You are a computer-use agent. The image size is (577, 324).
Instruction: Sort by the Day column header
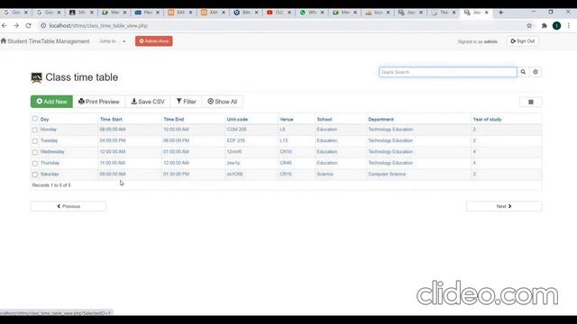pos(44,120)
